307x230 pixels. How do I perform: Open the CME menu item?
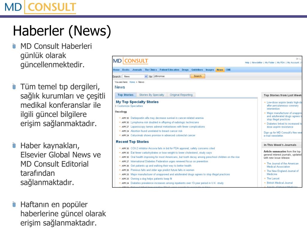point(228,69)
